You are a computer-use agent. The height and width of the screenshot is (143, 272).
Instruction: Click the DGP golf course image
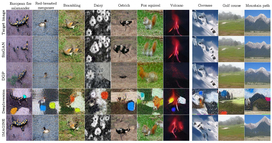(232, 75)
